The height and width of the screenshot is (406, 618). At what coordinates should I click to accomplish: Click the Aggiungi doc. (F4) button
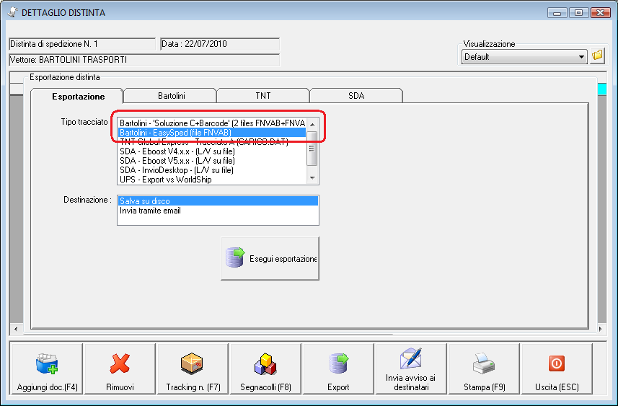48,369
